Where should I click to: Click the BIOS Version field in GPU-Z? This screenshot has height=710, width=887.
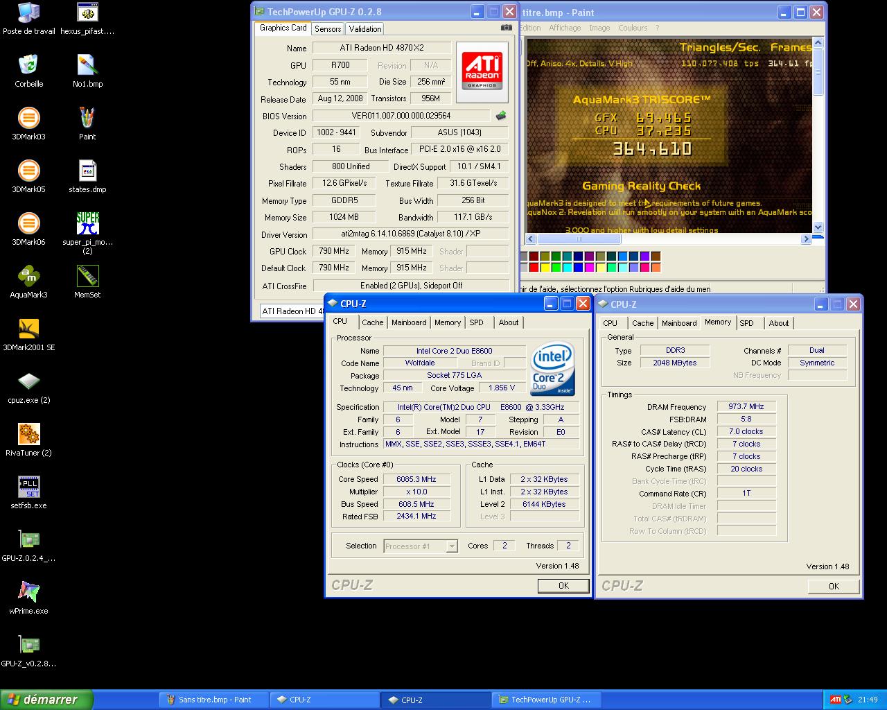pyautogui.click(x=401, y=116)
